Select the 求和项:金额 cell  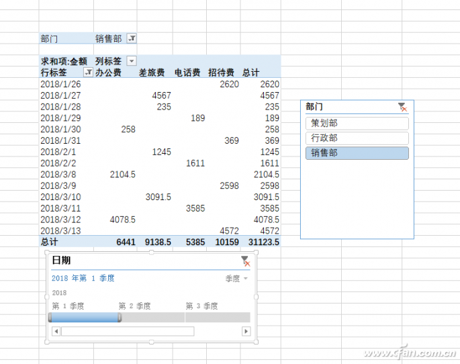[x=64, y=61]
